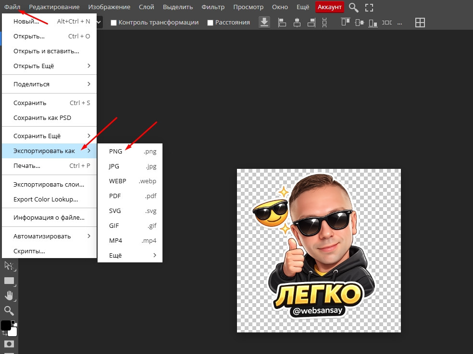Open the Файл menu
The width and height of the screenshot is (473, 354).
pyautogui.click(x=12, y=7)
